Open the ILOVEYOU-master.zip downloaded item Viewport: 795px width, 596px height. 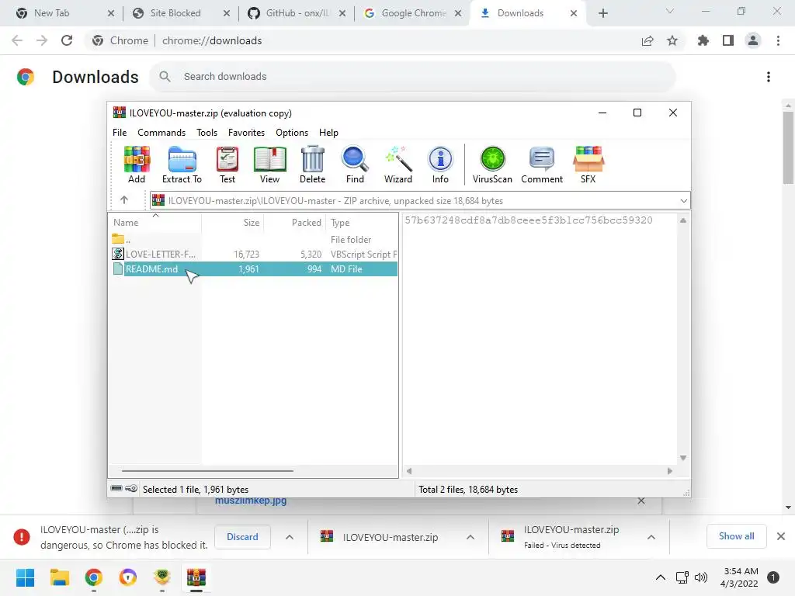390,537
